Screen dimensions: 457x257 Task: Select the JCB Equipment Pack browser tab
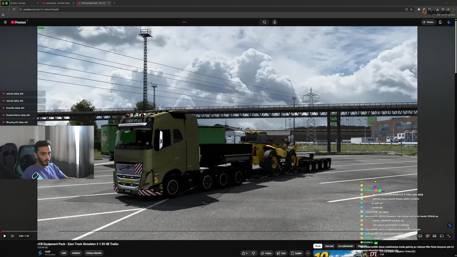[94, 3]
